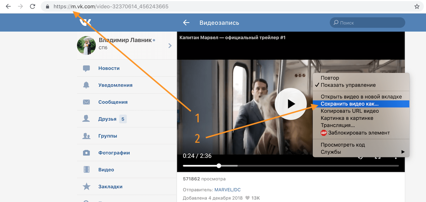Click the СПб text under the name
Screen dimensions: 426x202
click(x=103, y=48)
